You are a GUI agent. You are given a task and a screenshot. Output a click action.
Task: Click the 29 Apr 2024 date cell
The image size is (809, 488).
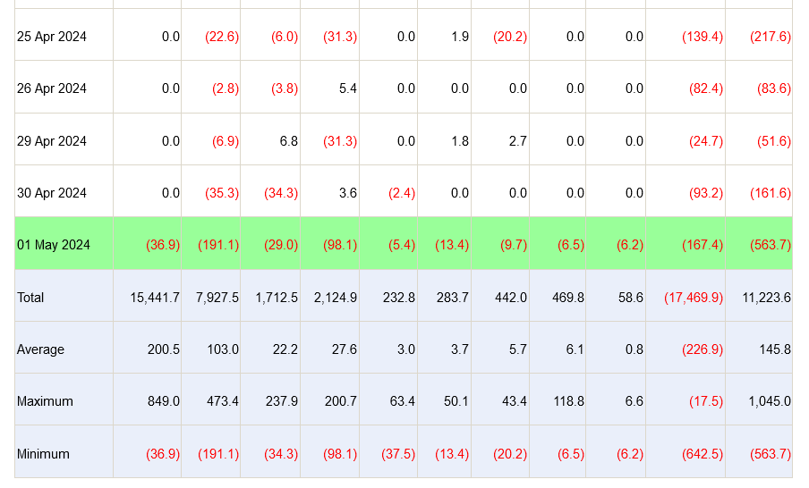pyautogui.click(x=52, y=141)
